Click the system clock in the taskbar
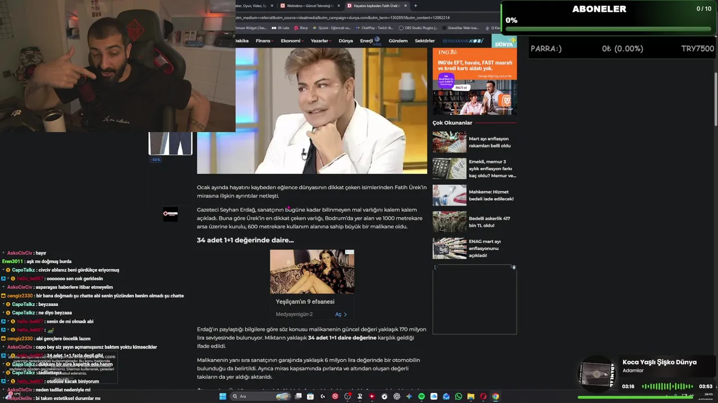The image size is (718, 403). pyautogui.click(x=708, y=396)
